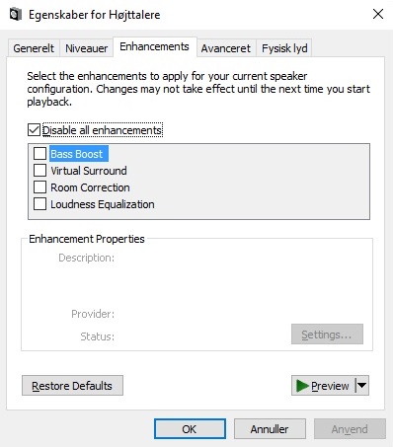Click the Annuller button
This screenshot has height=447, width=393.
point(270,428)
